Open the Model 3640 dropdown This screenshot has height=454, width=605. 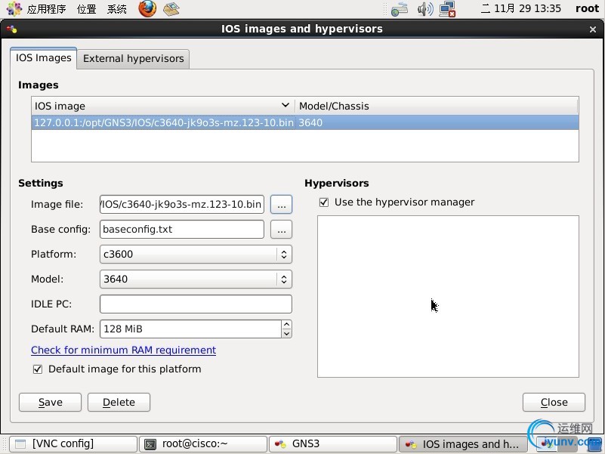[x=196, y=279]
